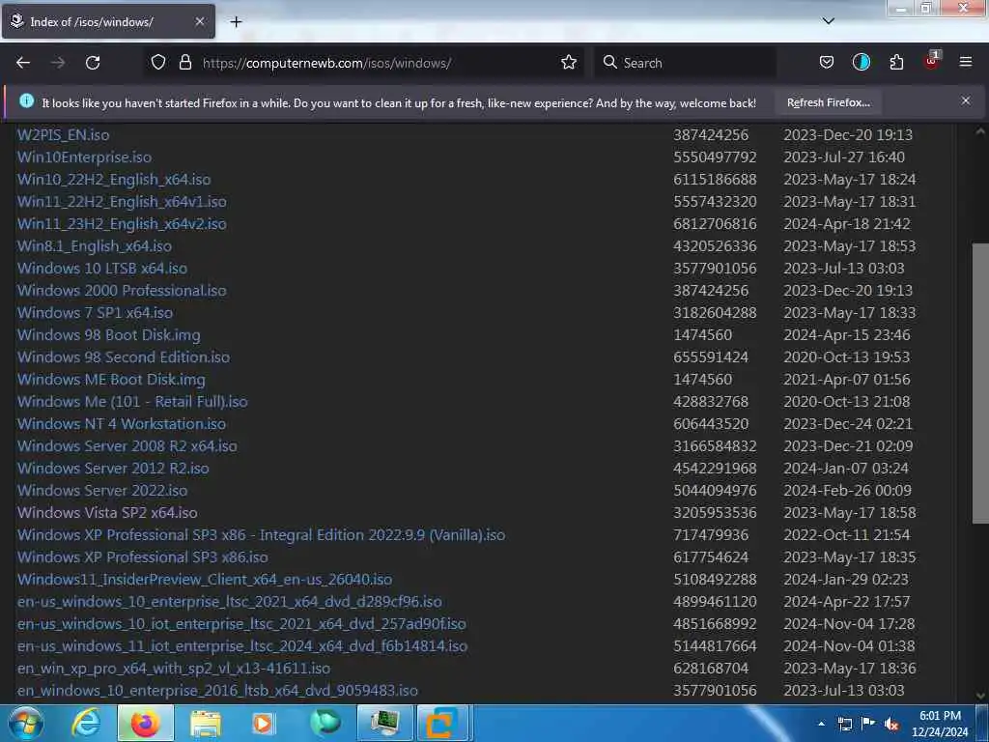Click the scrollbar down arrow

click(x=980, y=696)
